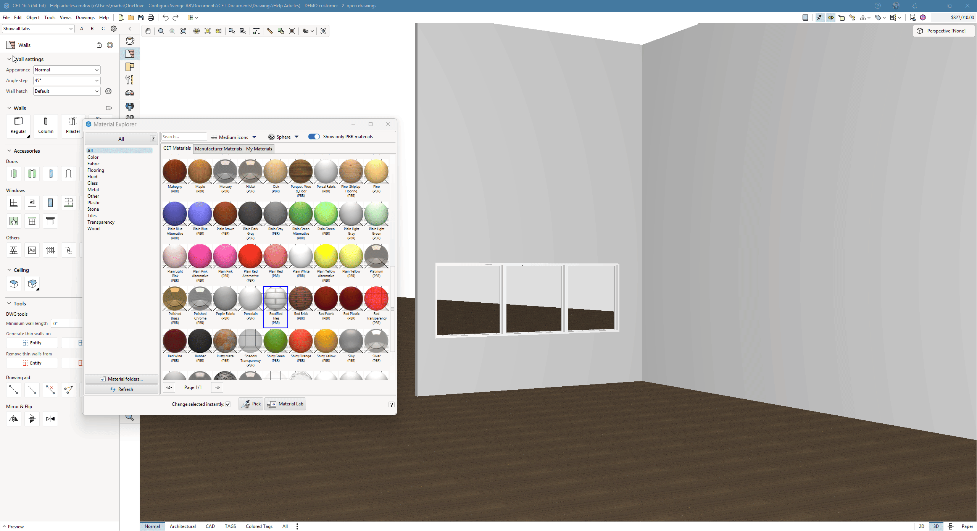Switch to 3D view mode

coord(936,526)
